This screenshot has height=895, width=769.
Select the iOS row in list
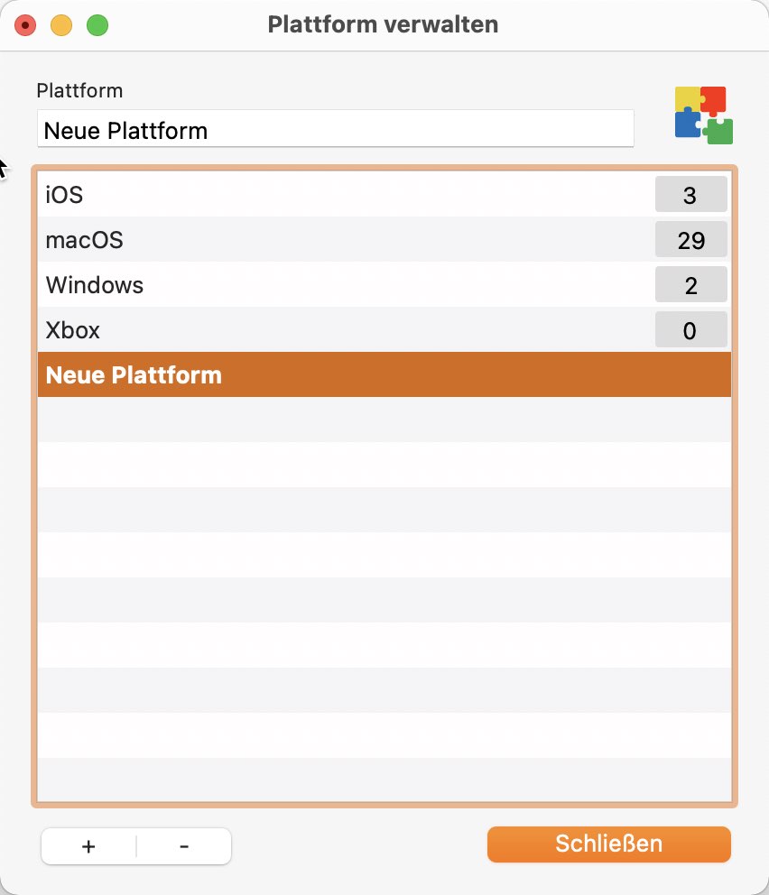[x=384, y=195]
